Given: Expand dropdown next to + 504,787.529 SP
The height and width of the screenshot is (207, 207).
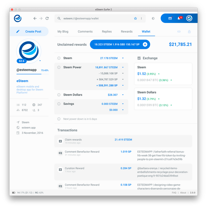Looking at the screenshot, I should [x=123, y=79].
